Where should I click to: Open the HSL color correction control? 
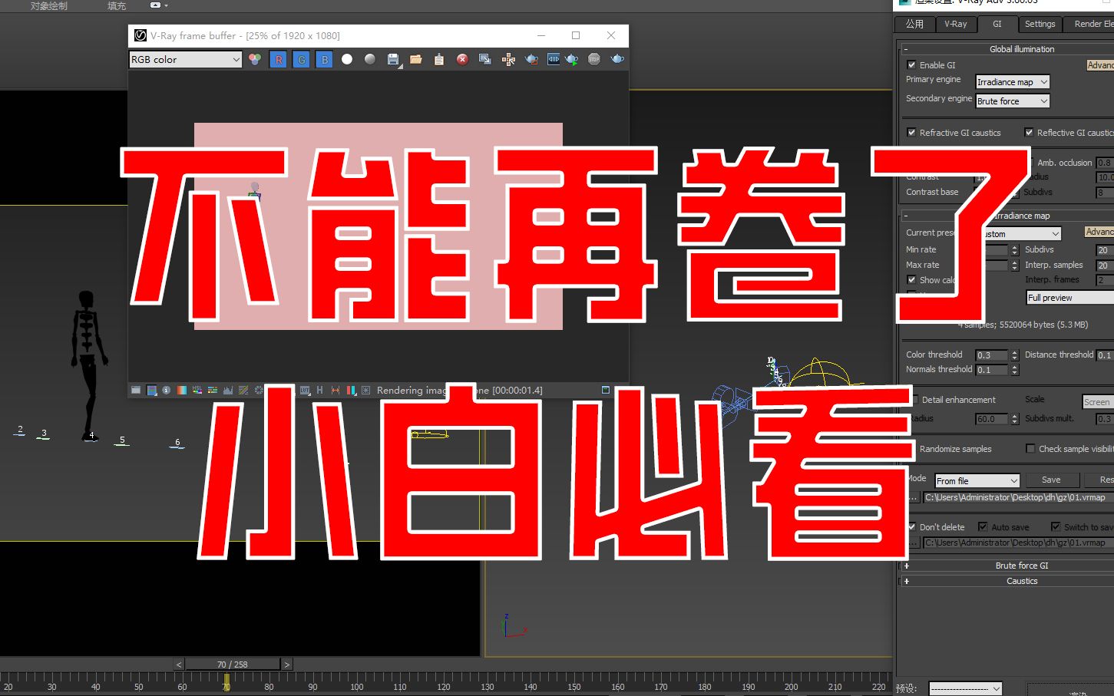[x=197, y=390]
